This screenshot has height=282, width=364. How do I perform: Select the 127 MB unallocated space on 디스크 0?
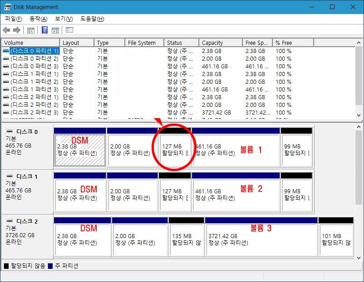point(175,150)
